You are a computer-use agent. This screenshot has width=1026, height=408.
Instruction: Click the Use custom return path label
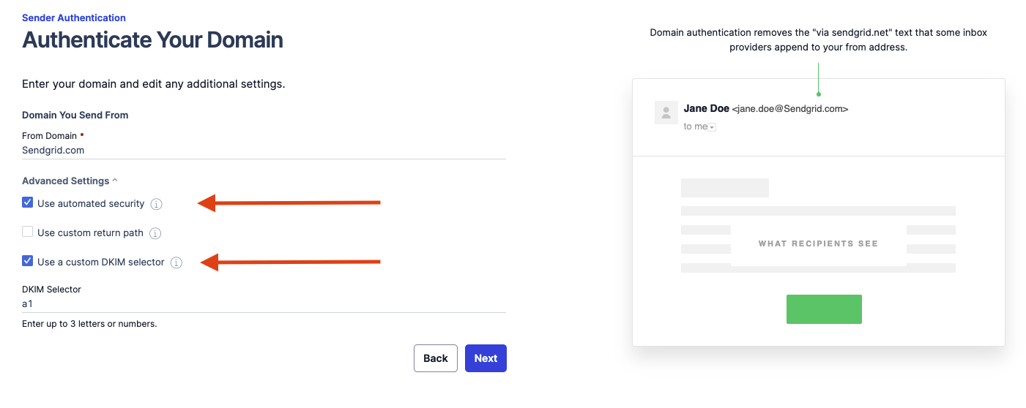[x=90, y=233]
